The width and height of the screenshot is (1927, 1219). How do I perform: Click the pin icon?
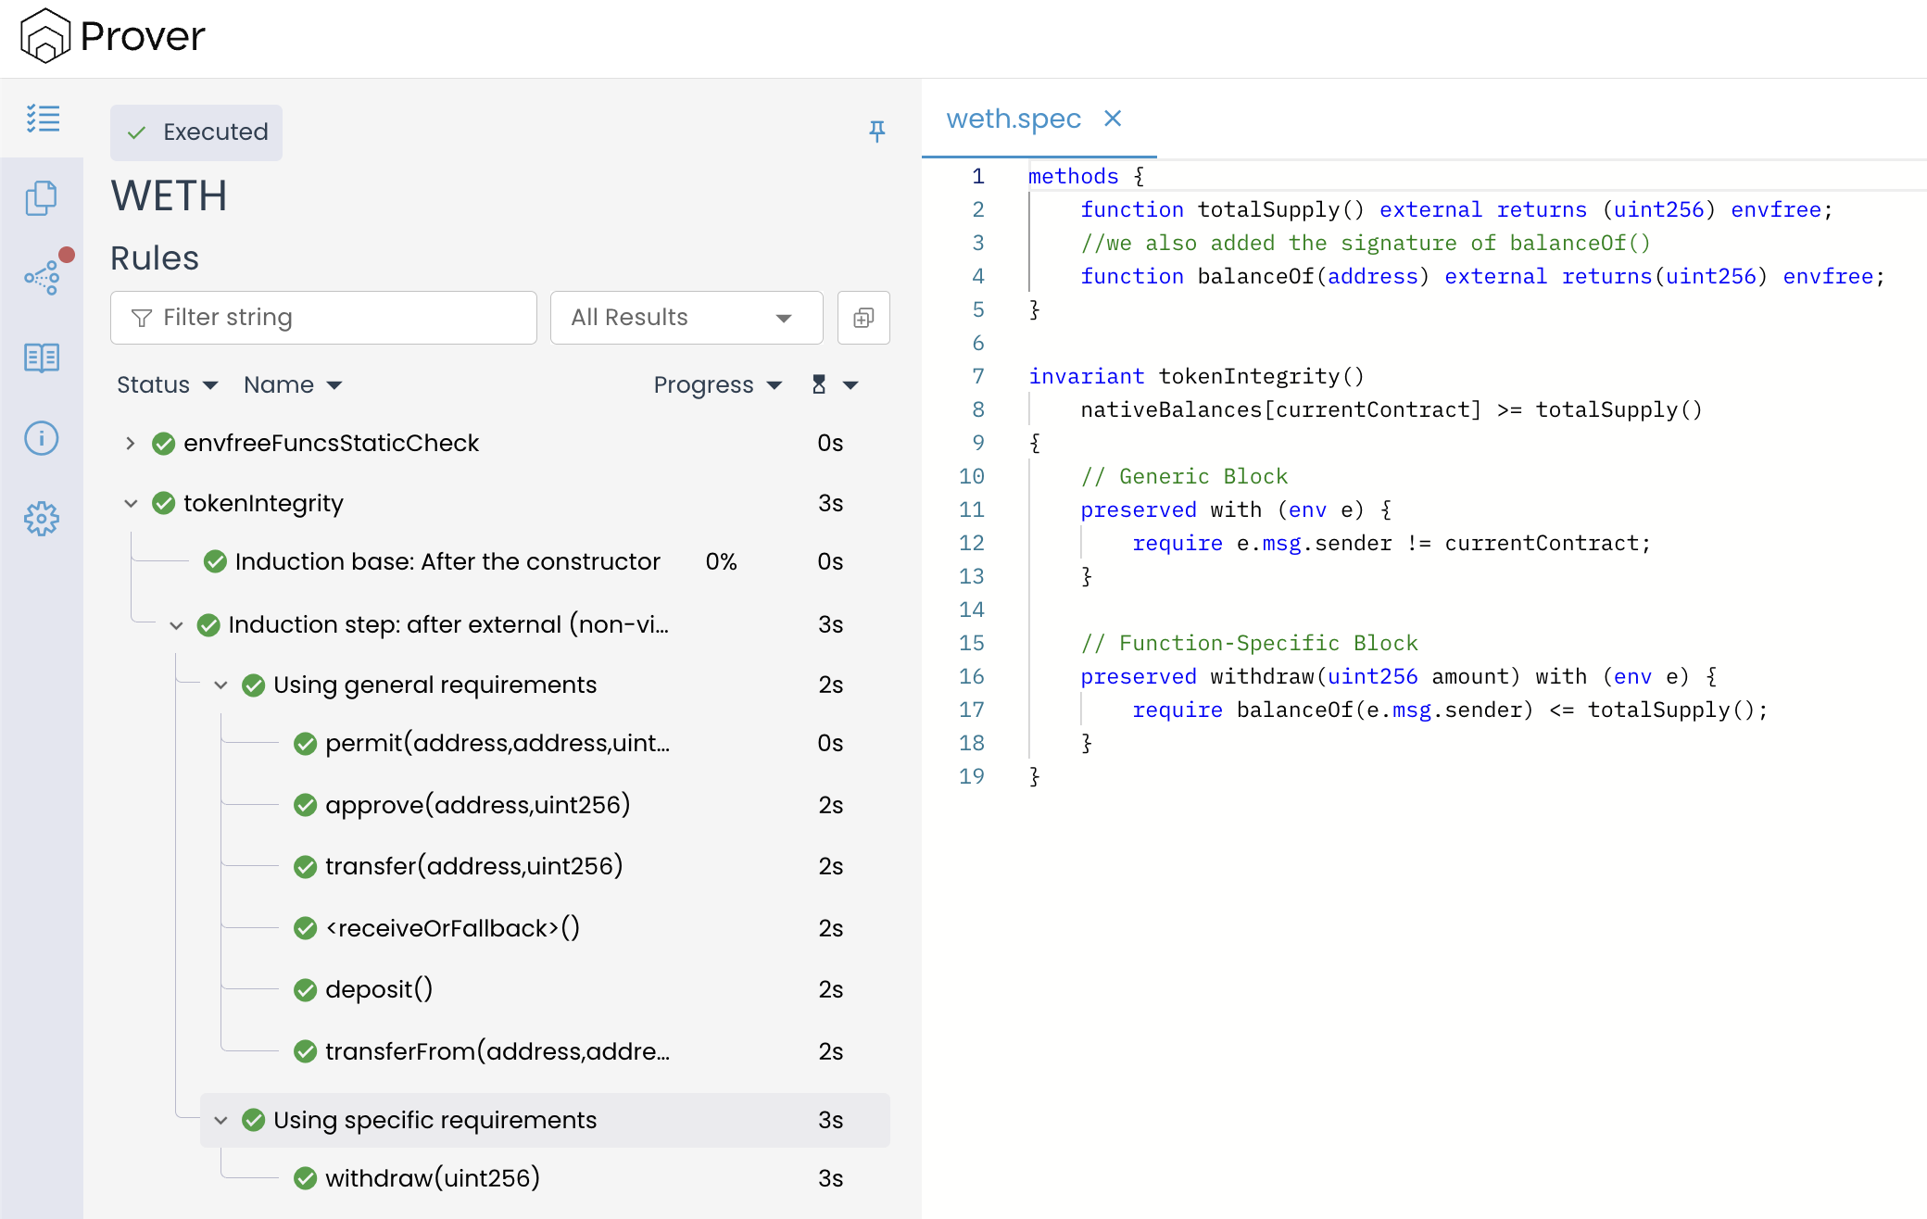tap(876, 132)
